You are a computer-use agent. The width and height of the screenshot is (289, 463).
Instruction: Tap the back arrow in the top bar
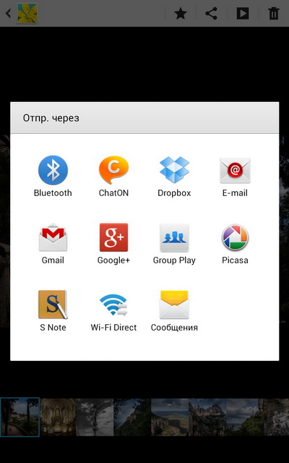8,13
